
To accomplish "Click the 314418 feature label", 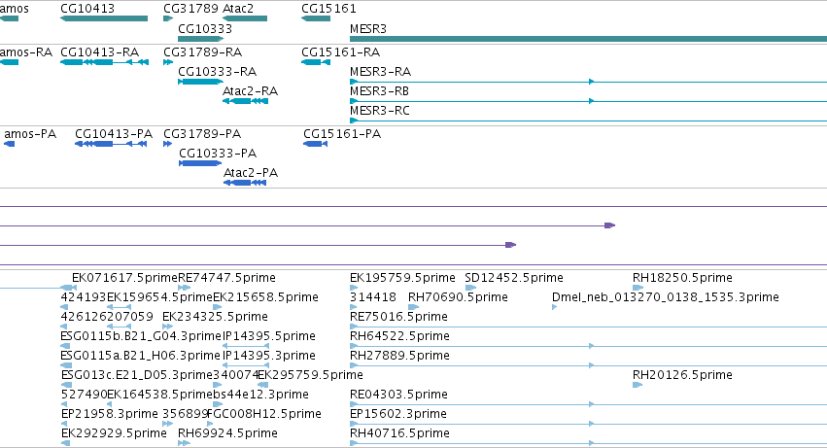I will point(373,297).
